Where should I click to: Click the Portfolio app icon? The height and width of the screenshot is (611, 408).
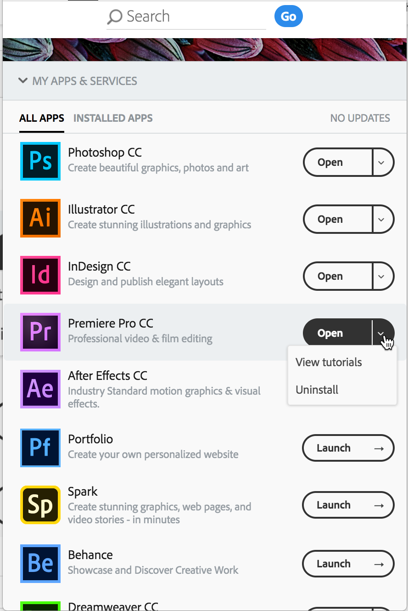click(x=40, y=448)
